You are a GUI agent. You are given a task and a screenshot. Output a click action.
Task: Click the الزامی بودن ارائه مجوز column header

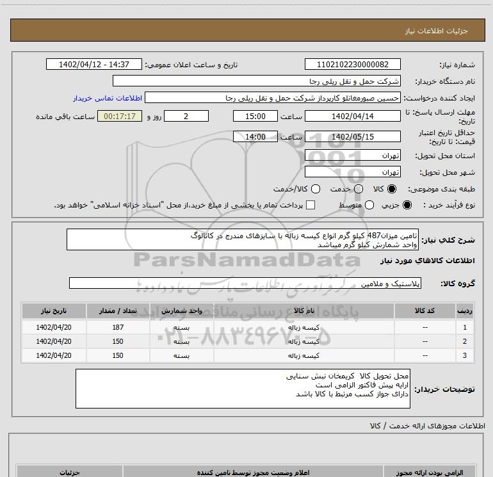(429, 473)
